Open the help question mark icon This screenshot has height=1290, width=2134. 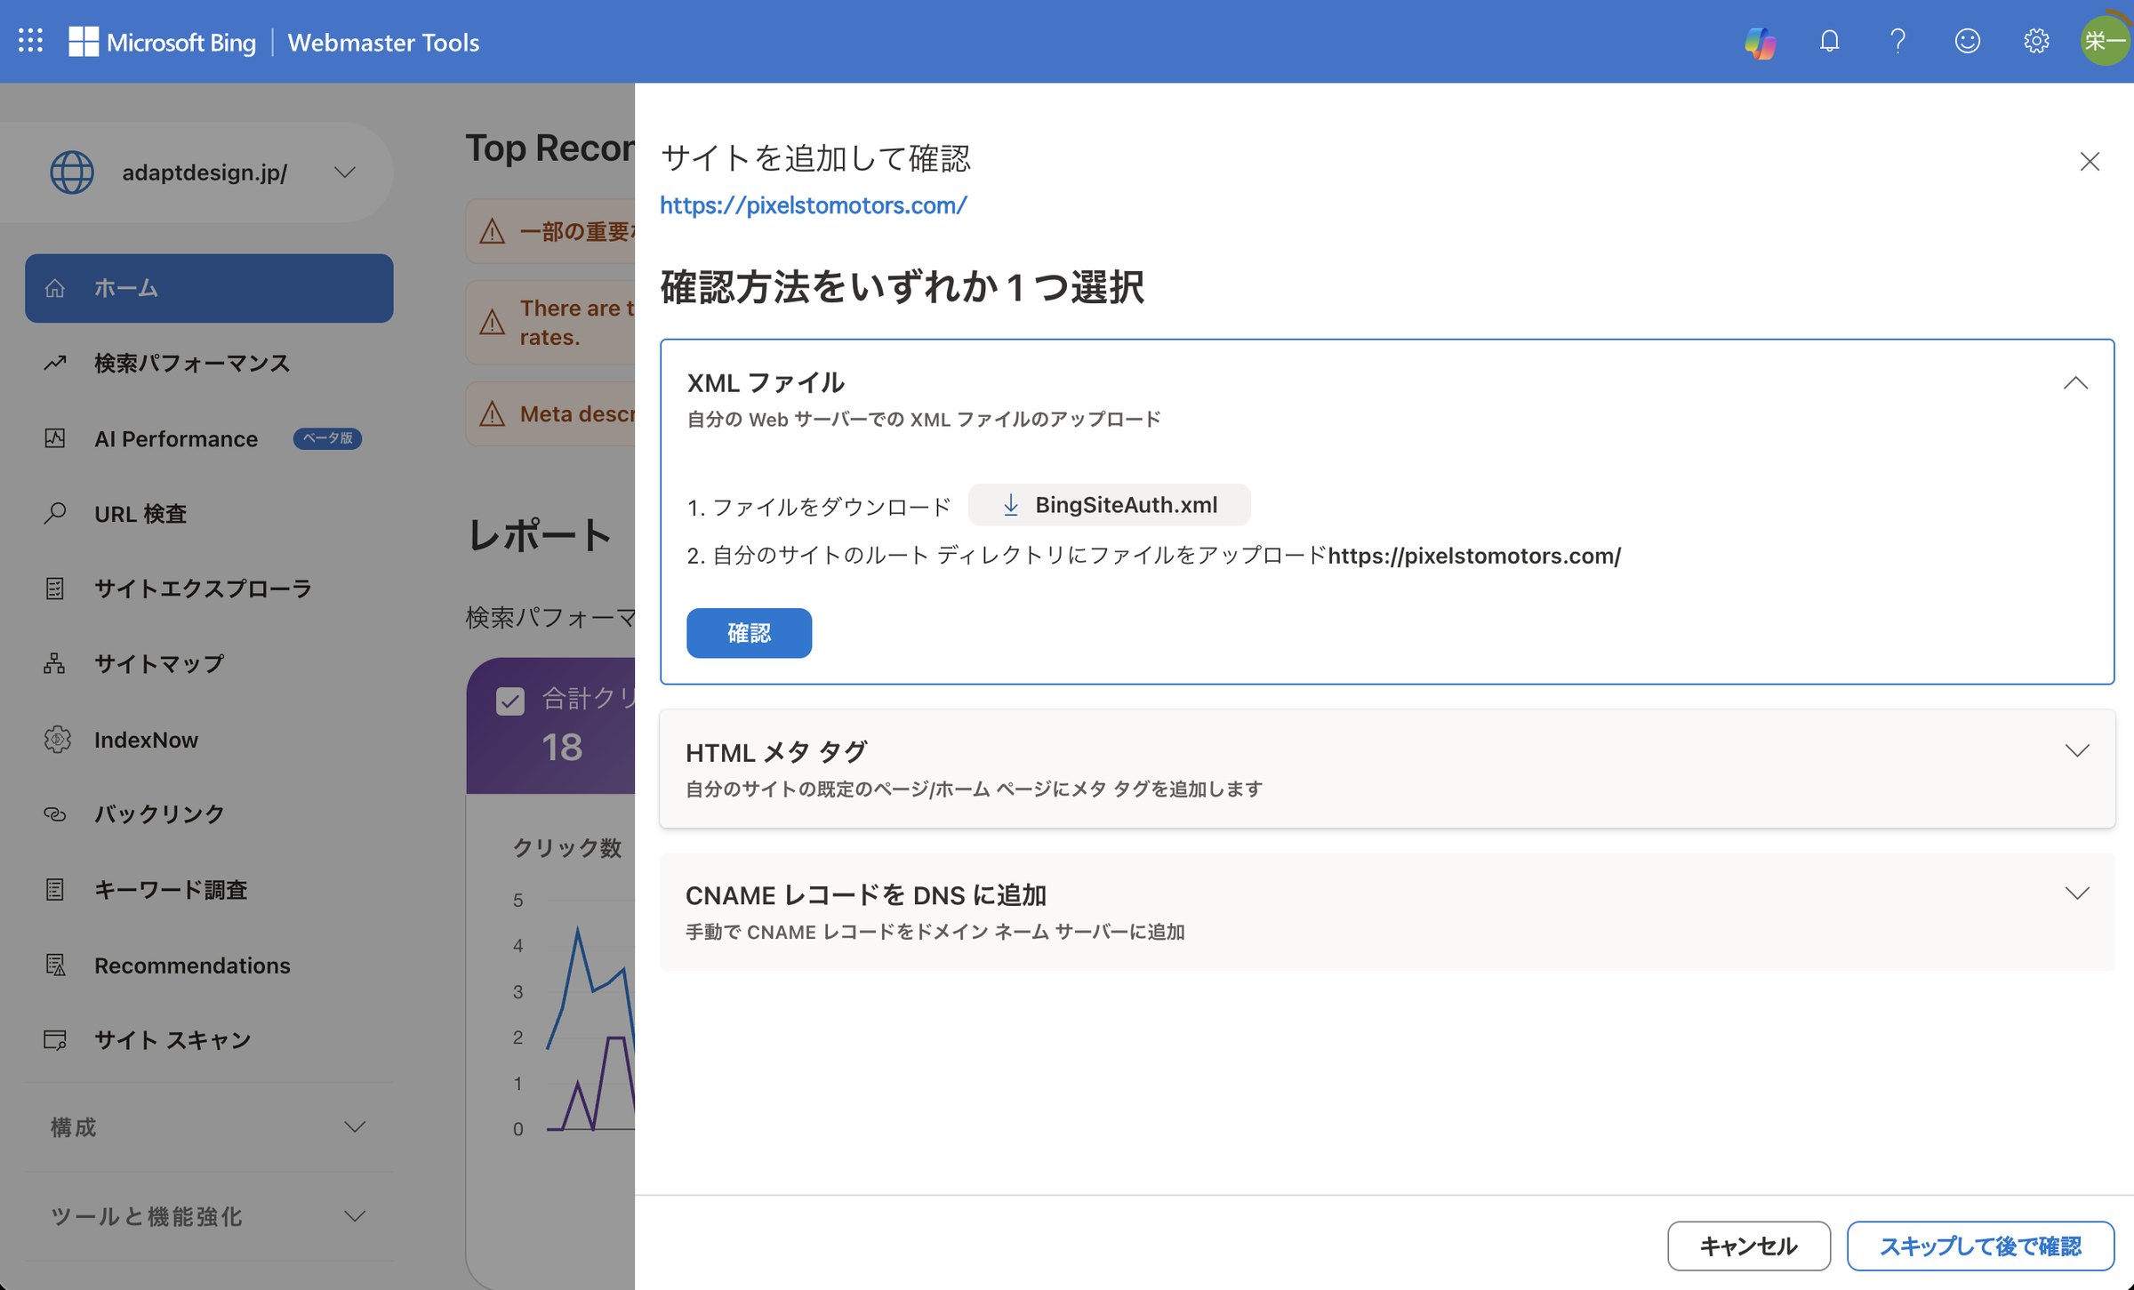tap(1897, 41)
